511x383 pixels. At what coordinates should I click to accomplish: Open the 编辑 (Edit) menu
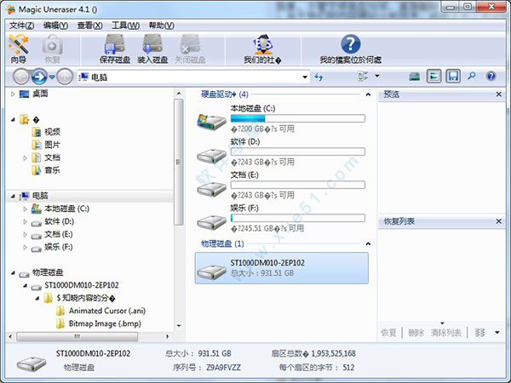point(55,26)
